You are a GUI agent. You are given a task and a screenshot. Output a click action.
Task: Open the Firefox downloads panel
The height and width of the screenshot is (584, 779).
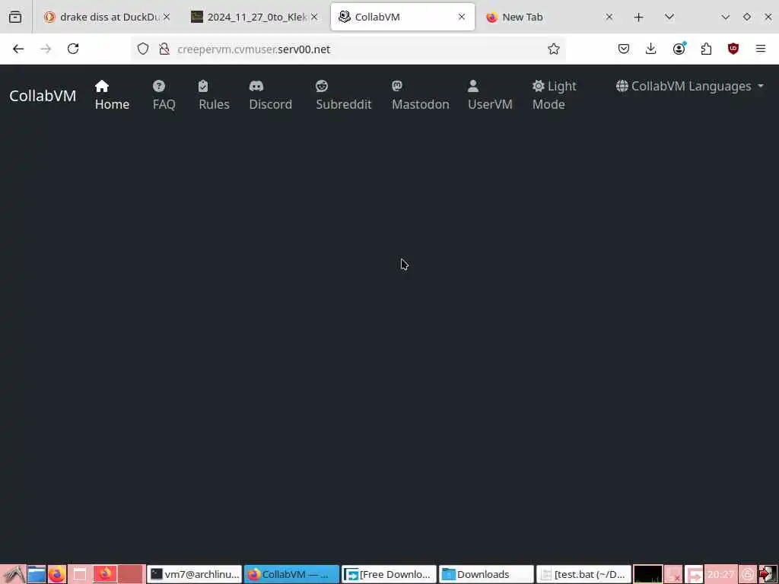(x=651, y=49)
